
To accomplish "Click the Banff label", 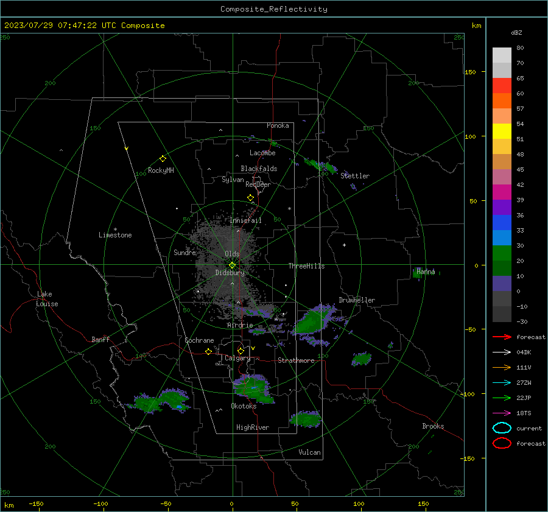I will coord(100,339).
